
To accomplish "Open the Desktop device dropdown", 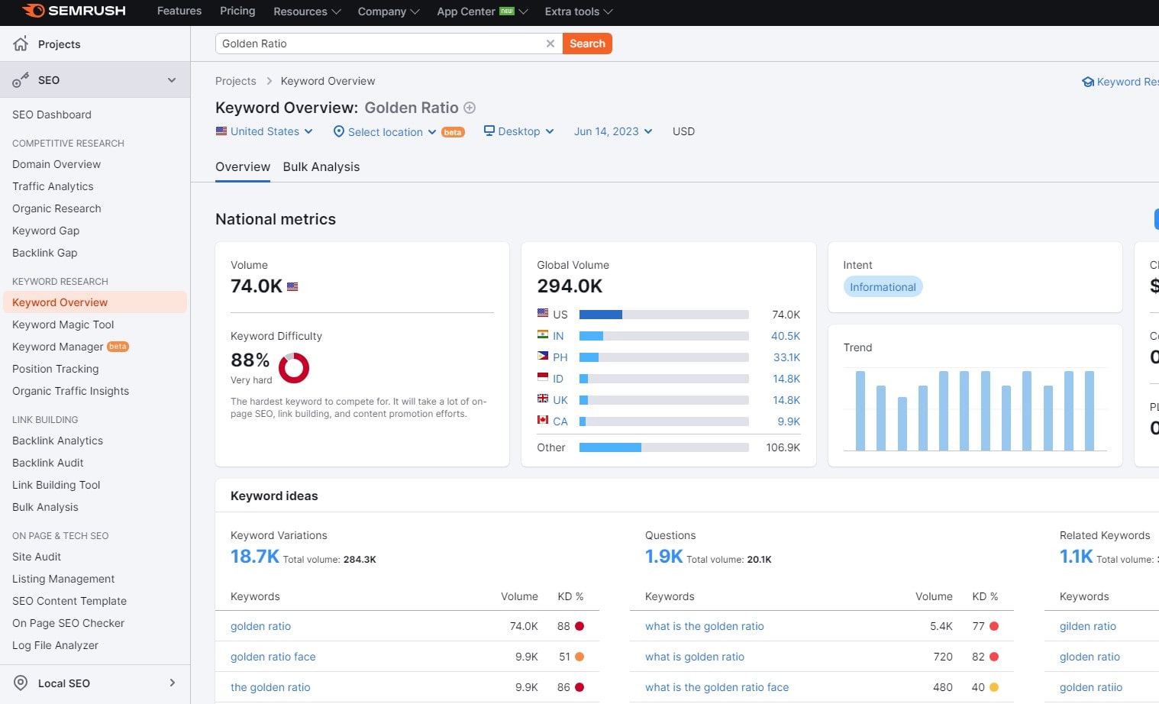I will [x=519, y=131].
